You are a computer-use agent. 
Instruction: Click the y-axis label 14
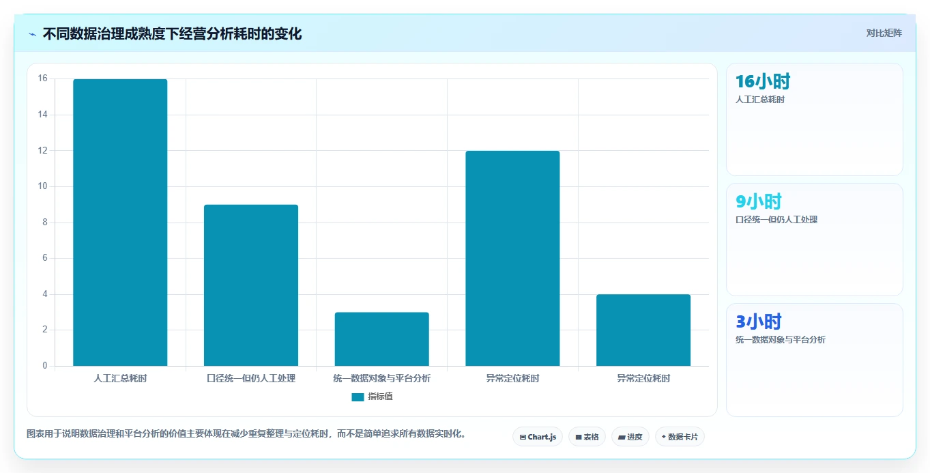[x=43, y=115]
